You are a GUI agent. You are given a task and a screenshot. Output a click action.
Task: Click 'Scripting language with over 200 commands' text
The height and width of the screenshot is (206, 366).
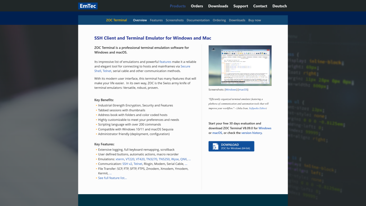(x=129, y=124)
